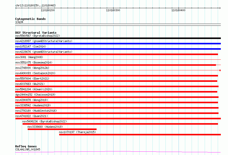The width and height of the screenshot is (228, 155).
Task: Open variant nsv4228676 (gnomADStructuralVariants)
Action: point(44,52)
